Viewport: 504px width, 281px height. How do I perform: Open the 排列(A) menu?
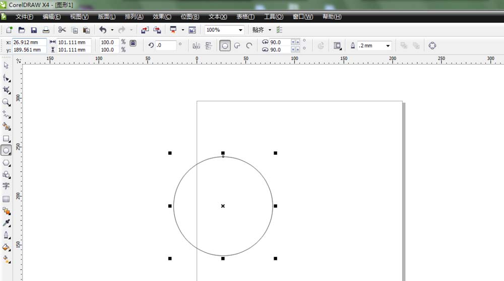134,17
